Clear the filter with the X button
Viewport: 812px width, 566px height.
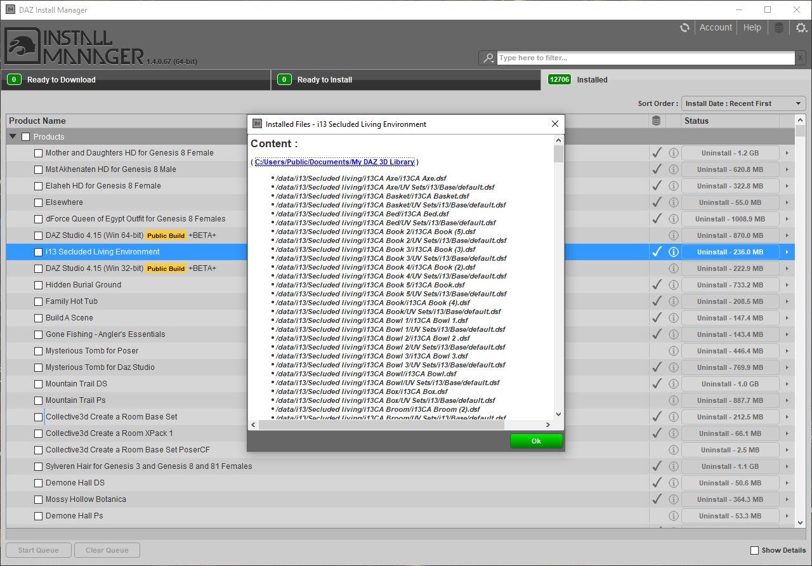801,58
